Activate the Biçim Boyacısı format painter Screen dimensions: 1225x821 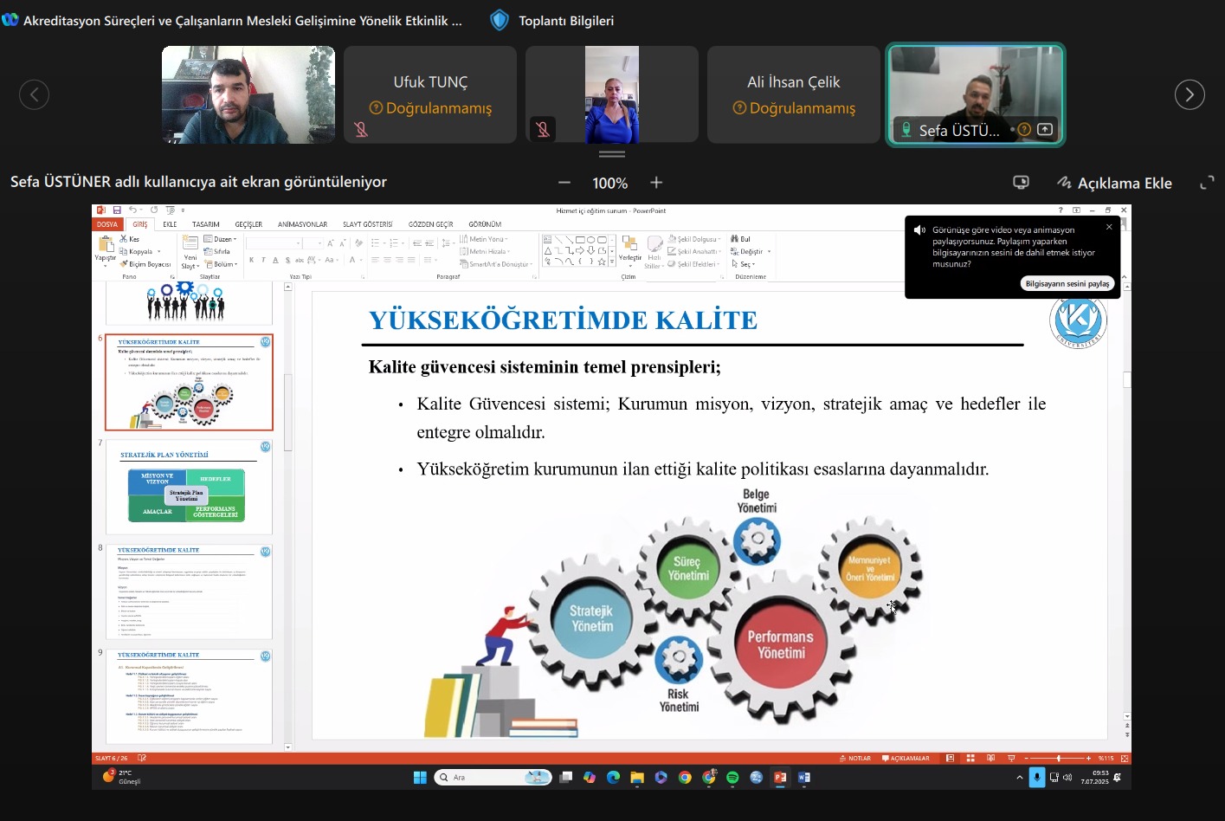coord(145,264)
